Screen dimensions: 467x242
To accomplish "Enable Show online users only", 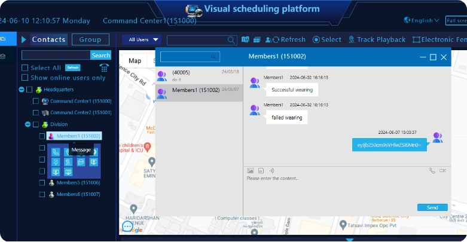I will click(25, 78).
